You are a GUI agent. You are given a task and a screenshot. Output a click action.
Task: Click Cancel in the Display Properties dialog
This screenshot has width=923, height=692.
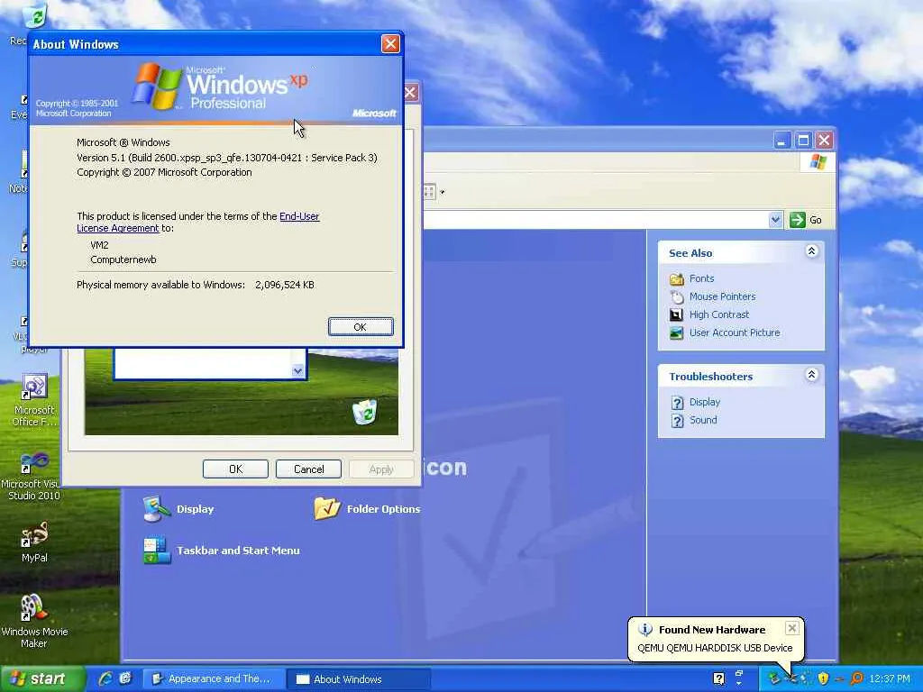[308, 469]
